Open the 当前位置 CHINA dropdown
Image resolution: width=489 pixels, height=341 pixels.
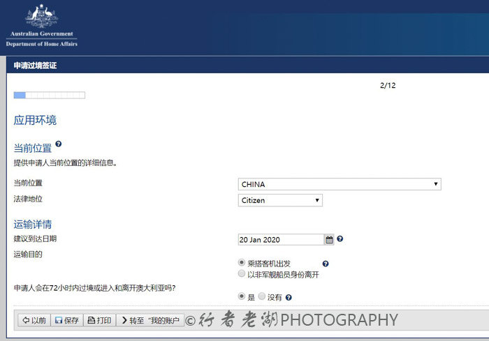tap(340, 184)
